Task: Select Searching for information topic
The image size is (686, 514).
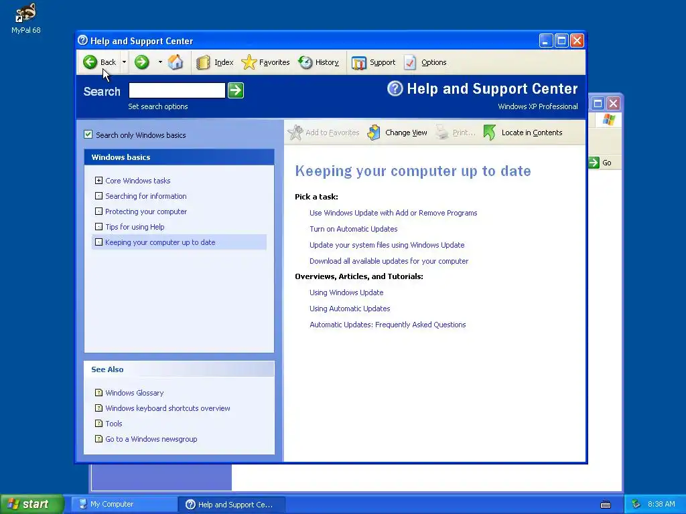Action: (145, 196)
